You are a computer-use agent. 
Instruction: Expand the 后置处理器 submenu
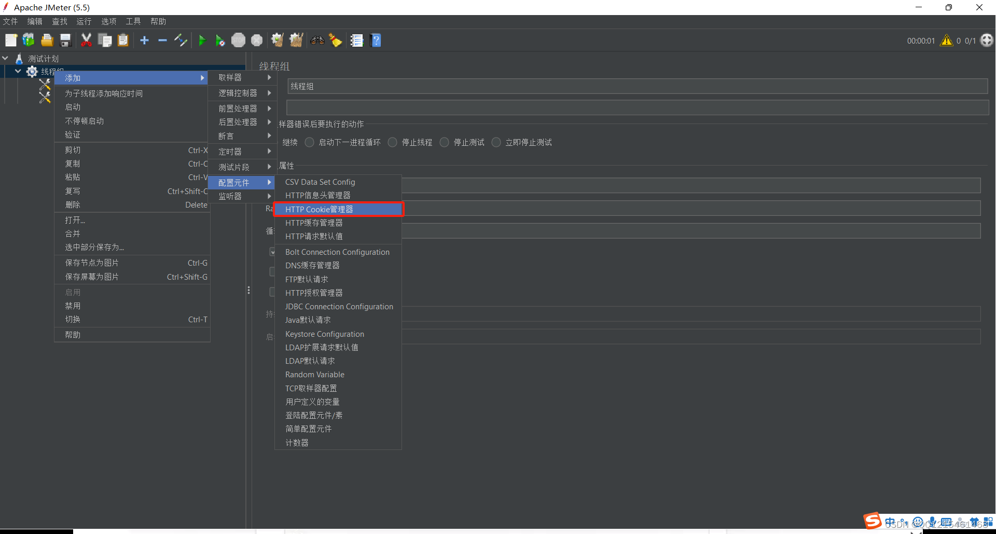[242, 122]
